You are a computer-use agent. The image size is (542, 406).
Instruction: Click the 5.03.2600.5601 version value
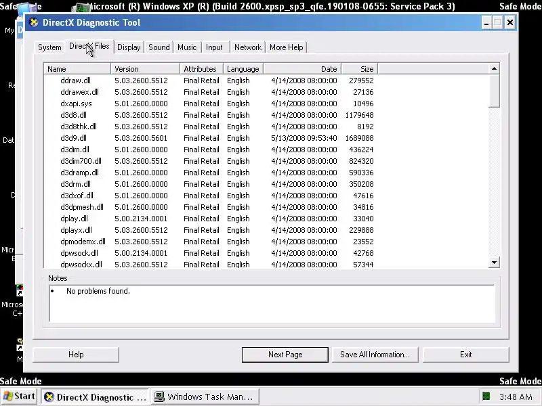click(141, 138)
